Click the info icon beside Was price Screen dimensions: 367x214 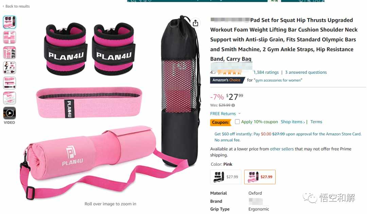click(233, 105)
